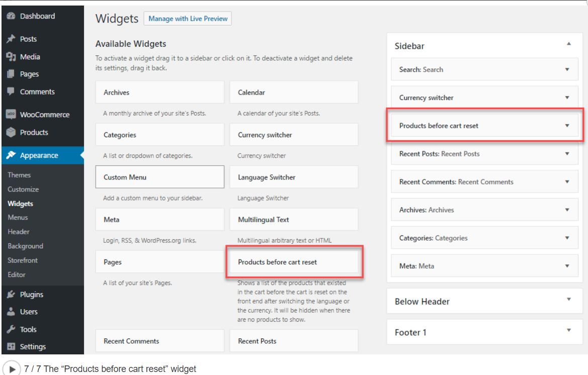Image resolution: width=588 pixels, height=375 pixels.
Task: Select the Pages available widget
Action: (x=160, y=261)
